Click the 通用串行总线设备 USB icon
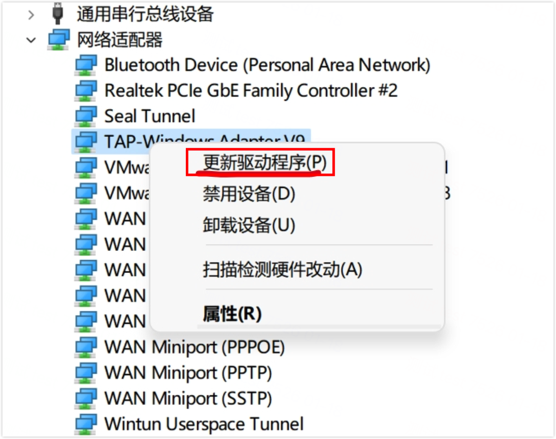 click(x=58, y=14)
